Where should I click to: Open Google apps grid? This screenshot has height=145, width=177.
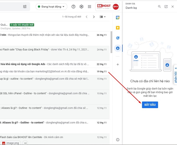pyautogui.click(x=90, y=7)
